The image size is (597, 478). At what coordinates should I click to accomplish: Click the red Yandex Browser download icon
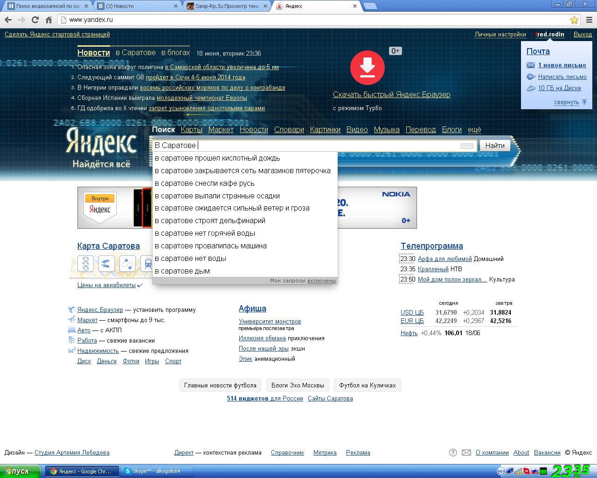click(x=368, y=68)
